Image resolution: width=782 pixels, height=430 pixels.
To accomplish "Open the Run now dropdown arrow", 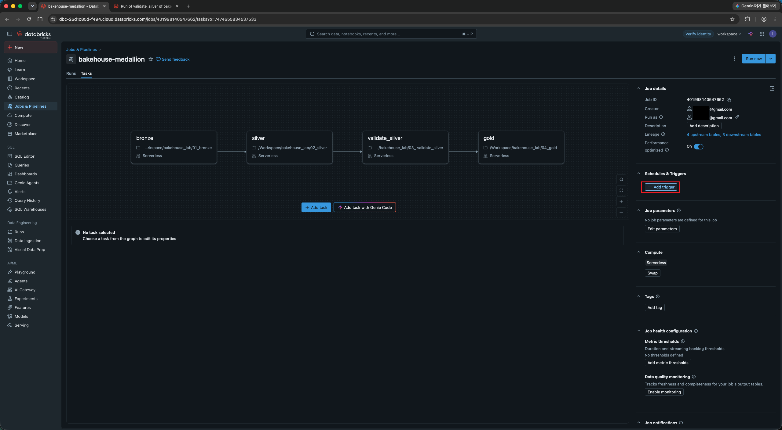I will (x=771, y=59).
